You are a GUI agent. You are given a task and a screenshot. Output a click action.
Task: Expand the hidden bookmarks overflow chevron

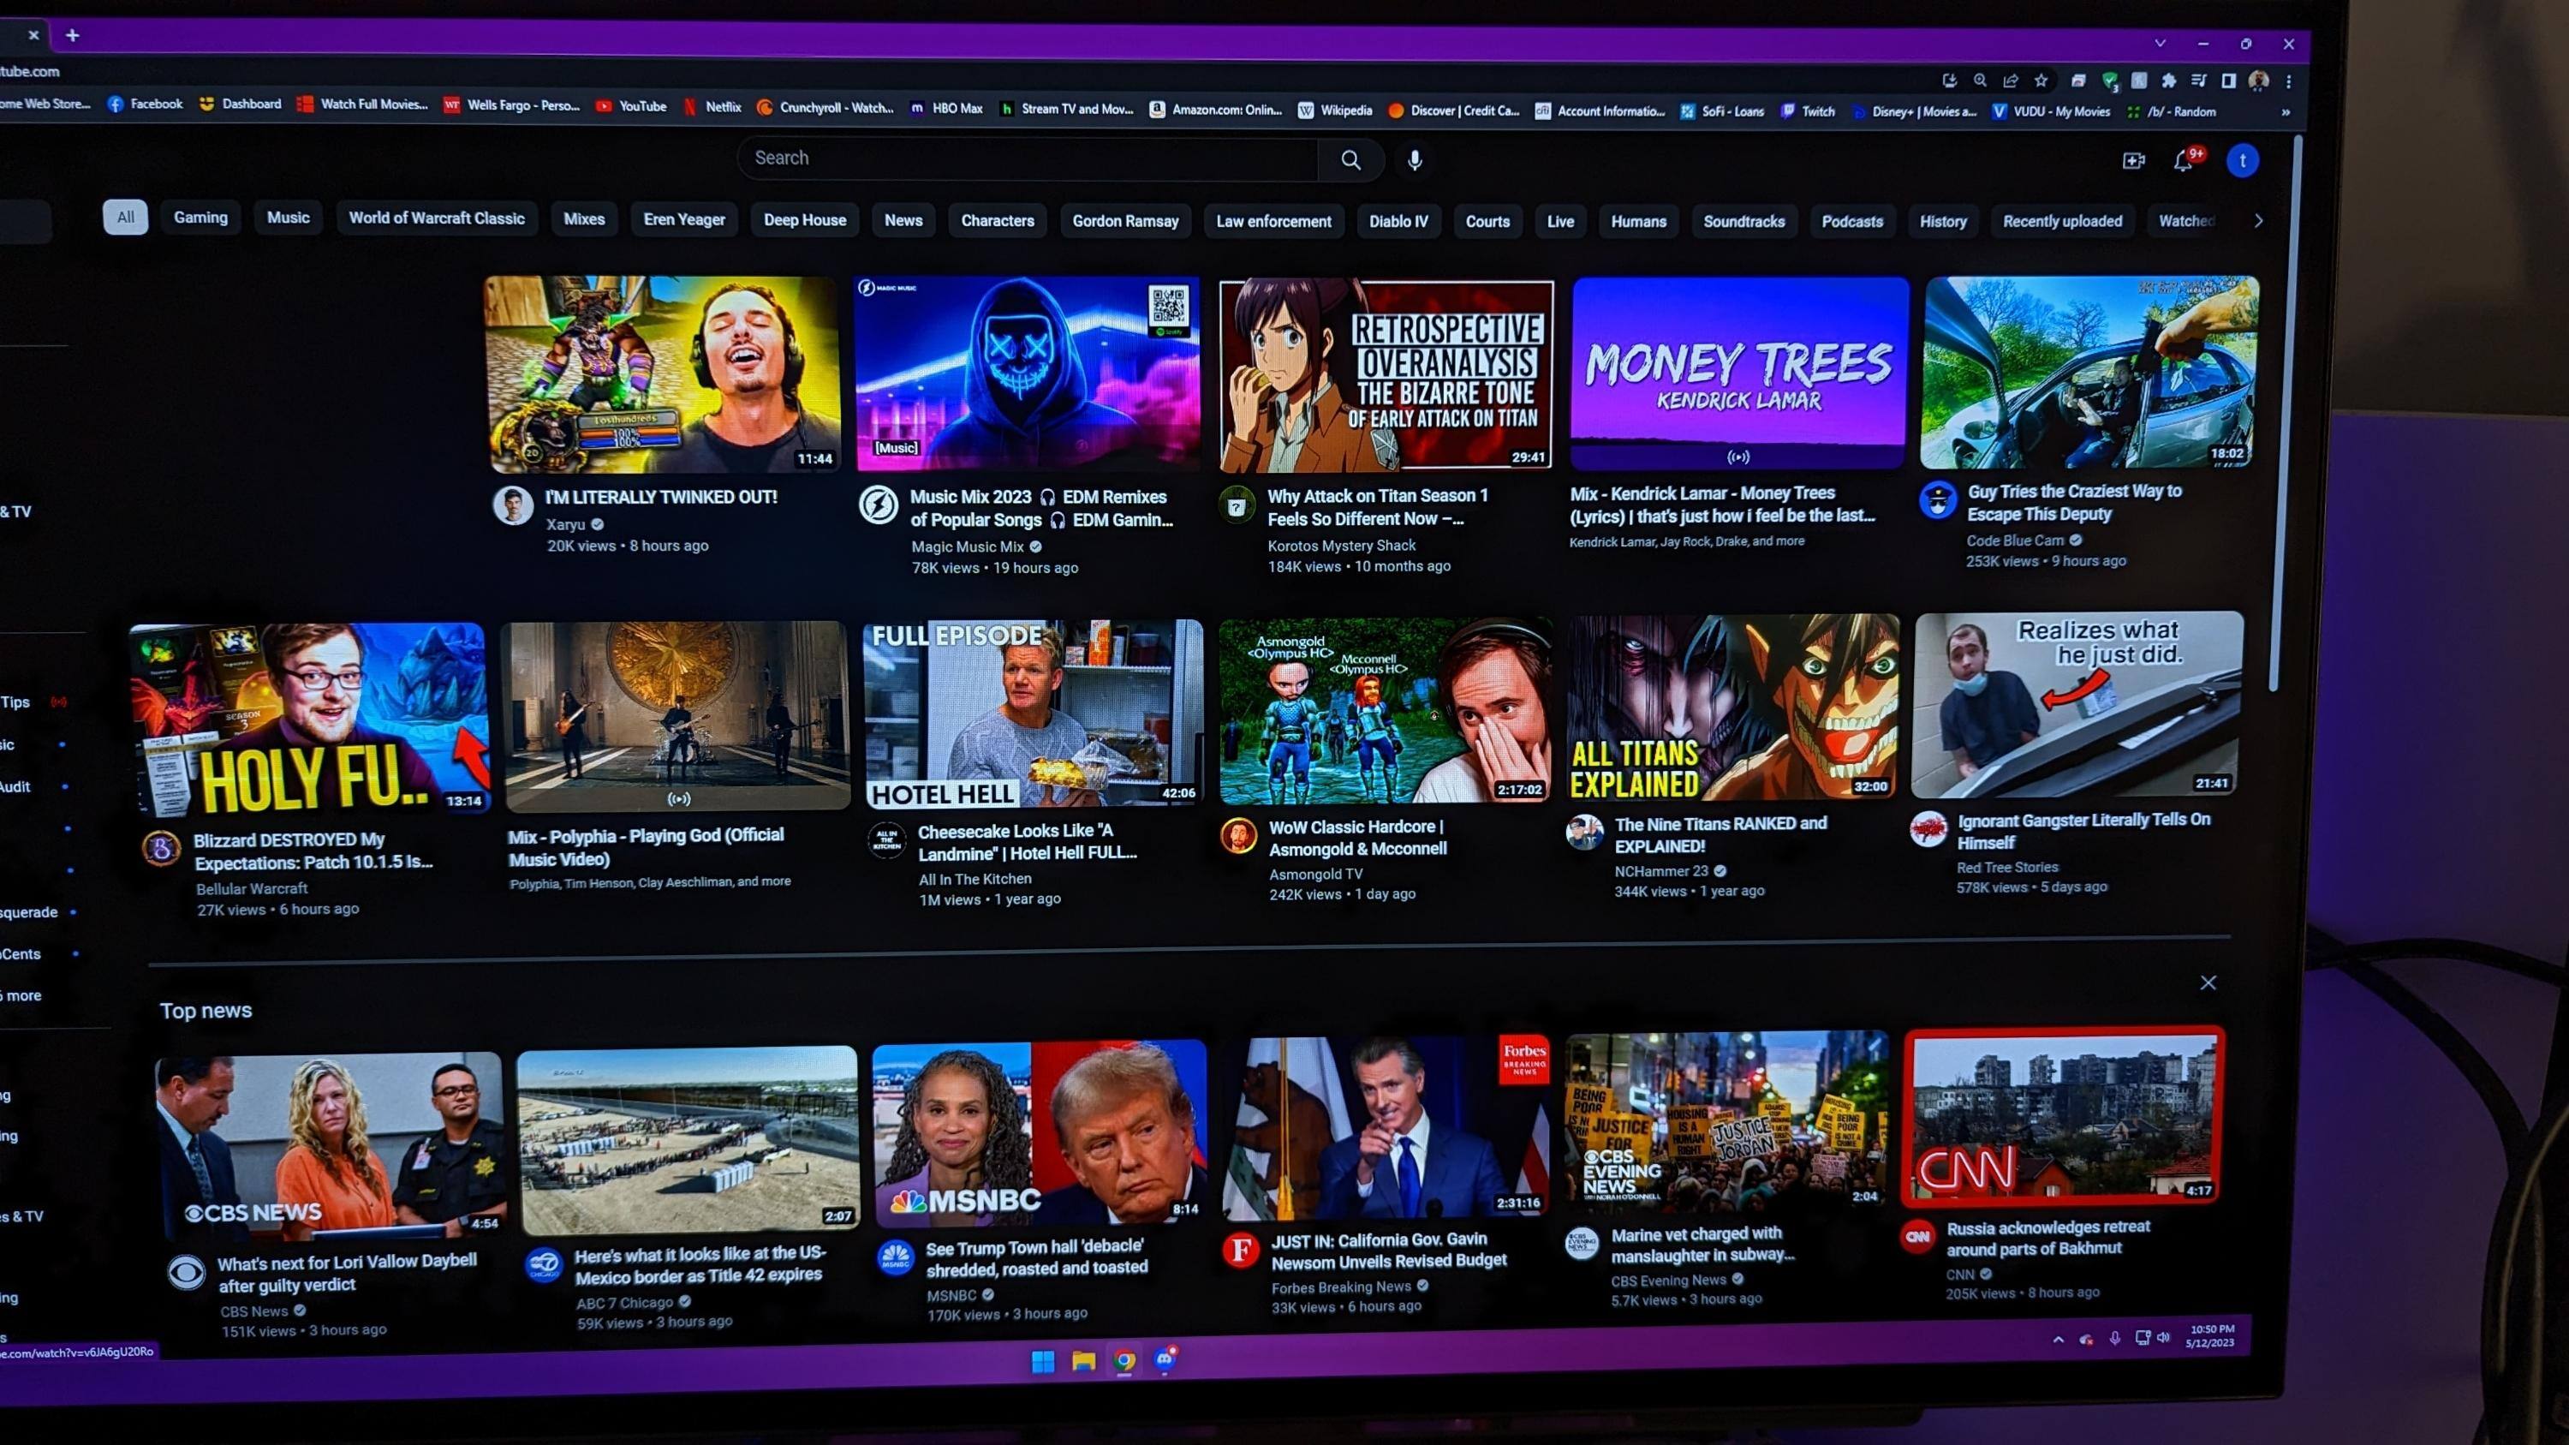pos(2285,113)
